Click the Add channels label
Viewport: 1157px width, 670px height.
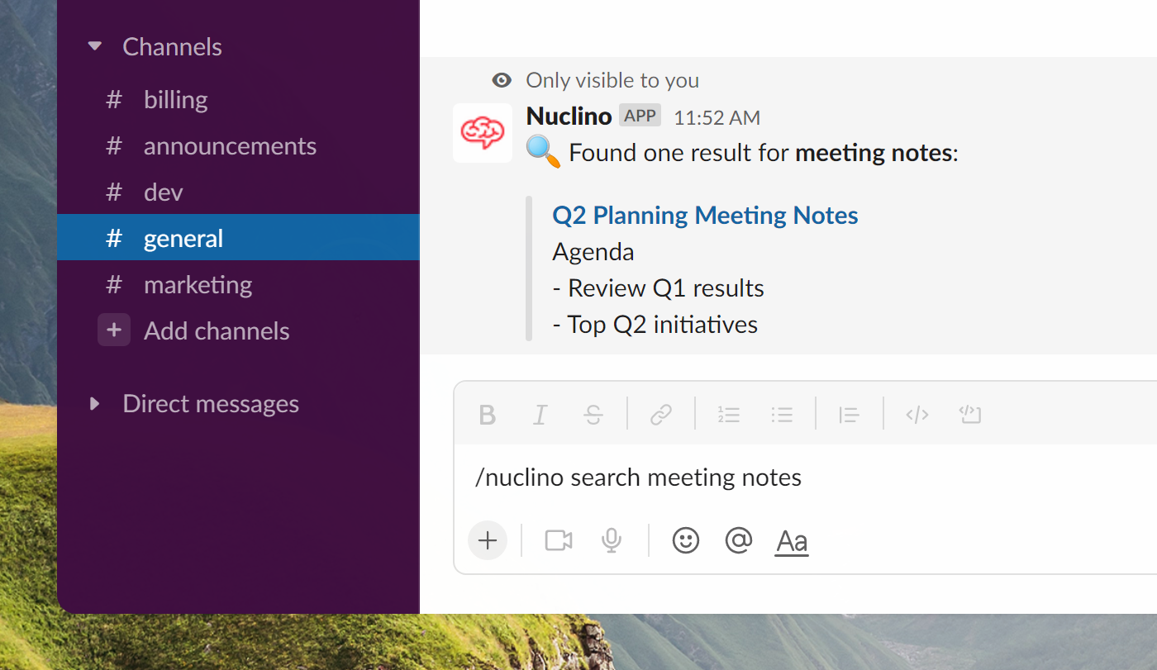point(217,331)
